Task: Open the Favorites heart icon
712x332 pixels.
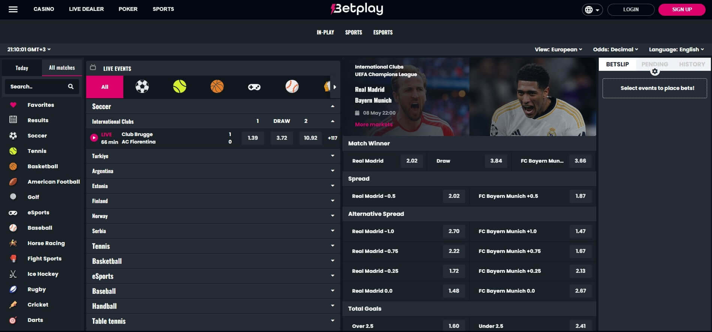Action: click(13, 105)
